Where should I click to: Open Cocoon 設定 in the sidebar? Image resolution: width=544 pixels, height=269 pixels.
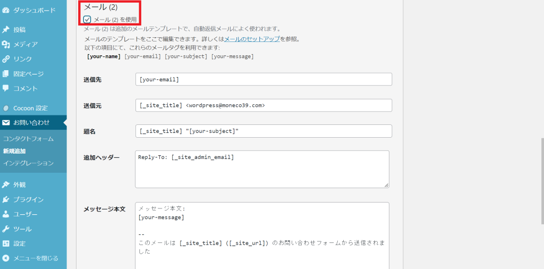tap(30, 108)
